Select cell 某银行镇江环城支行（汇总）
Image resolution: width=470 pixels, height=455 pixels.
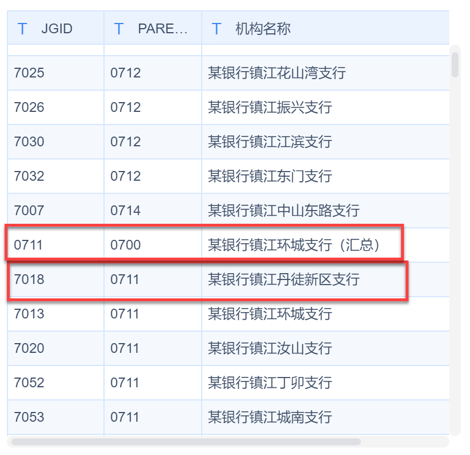click(295, 246)
